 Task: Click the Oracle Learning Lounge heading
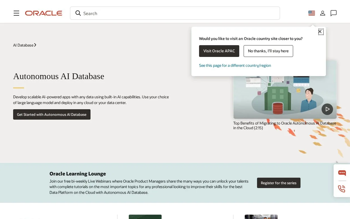pos(78,174)
